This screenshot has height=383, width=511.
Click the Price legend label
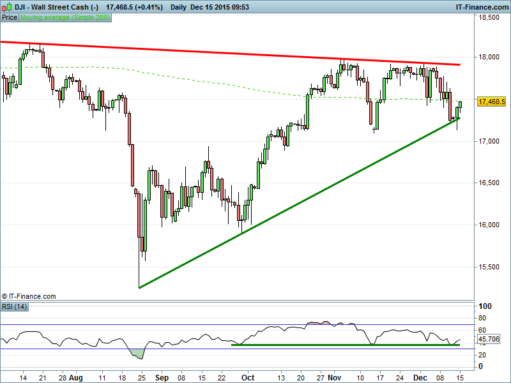coord(10,18)
